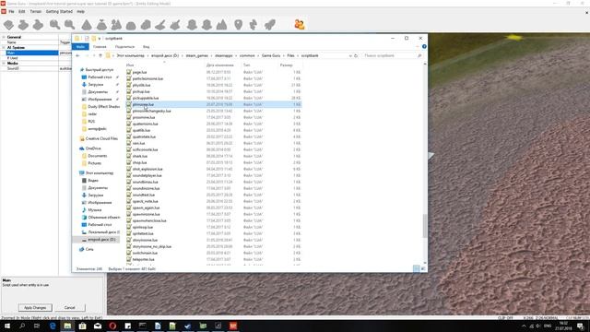The image size is (590, 332).
Task: Click the diamond-shaped new level toolbar icon
Action: point(8,25)
